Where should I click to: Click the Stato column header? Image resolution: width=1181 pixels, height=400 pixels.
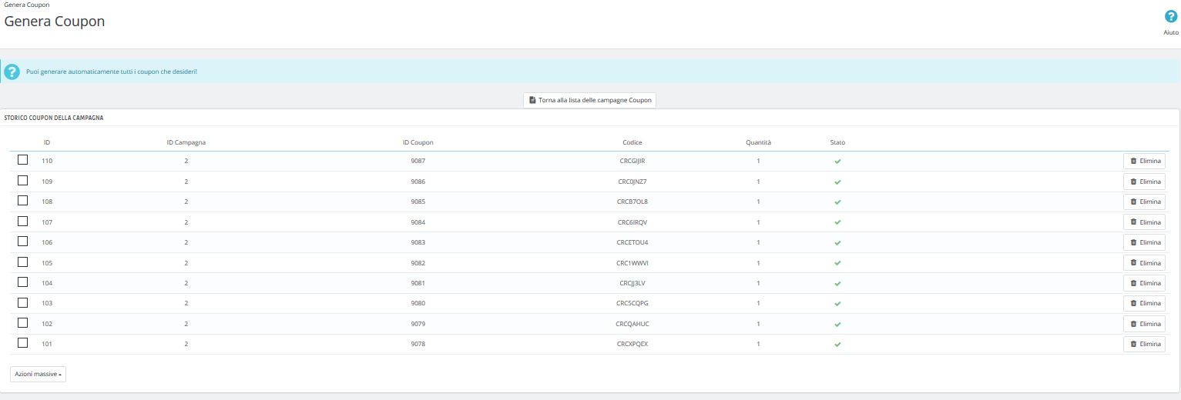point(837,142)
